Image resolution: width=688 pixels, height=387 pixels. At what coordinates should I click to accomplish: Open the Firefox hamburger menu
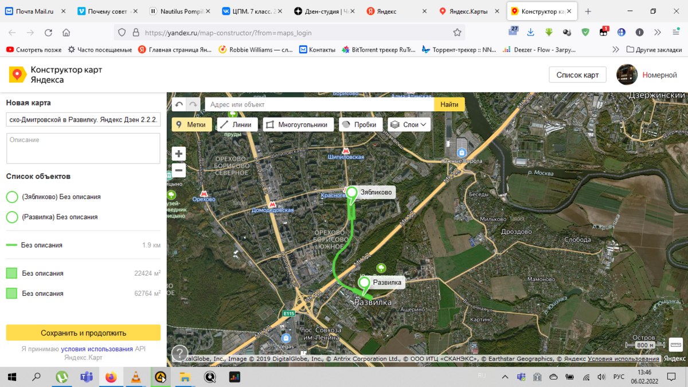pyautogui.click(x=675, y=33)
